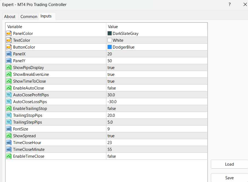Click the color icon beside PanelColor

(8, 34)
